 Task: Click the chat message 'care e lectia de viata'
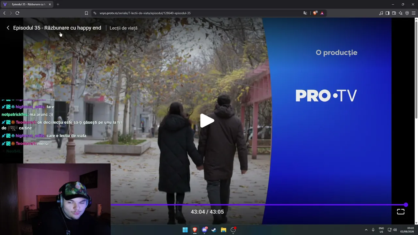pyautogui.click(x=66, y=136)
